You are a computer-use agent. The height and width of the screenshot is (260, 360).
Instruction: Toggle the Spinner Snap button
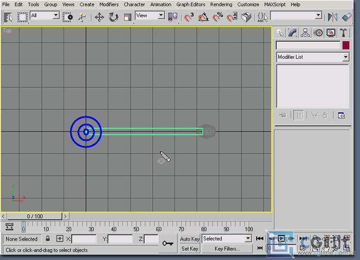(232, 17)
